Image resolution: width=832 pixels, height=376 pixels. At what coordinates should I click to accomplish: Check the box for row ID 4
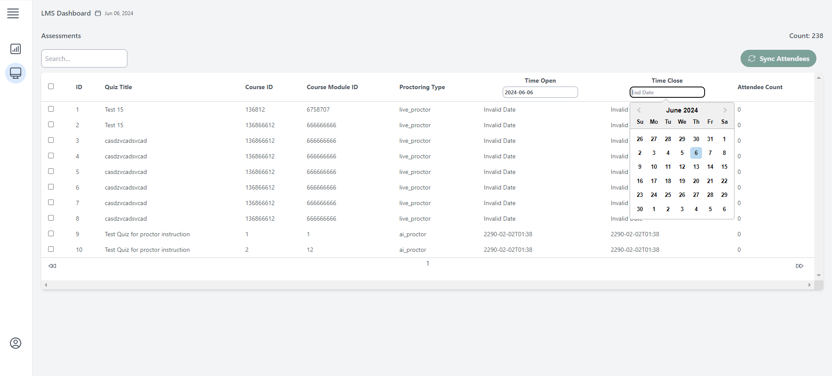pos(51,156)
